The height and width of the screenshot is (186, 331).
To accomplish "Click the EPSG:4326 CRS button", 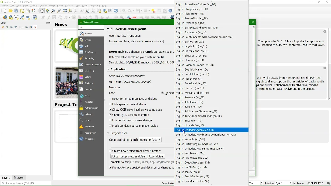I will tap(315, 183).
